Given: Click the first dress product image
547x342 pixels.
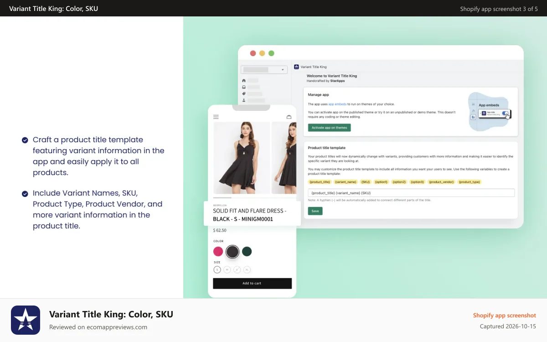Looking at the screenshot, I should [241, 158].
